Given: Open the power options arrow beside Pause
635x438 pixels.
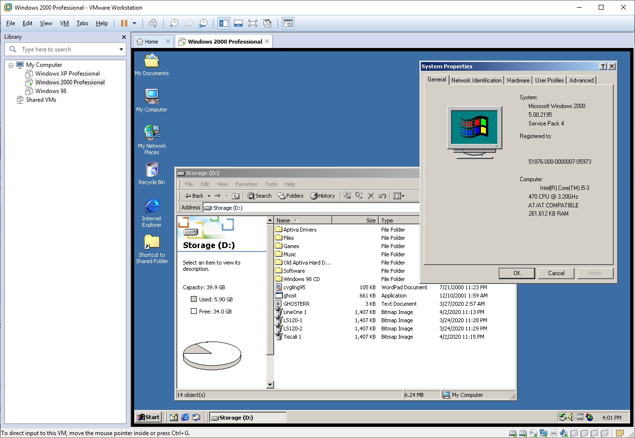Looking at the screenshot, I should tap(134, 23).
